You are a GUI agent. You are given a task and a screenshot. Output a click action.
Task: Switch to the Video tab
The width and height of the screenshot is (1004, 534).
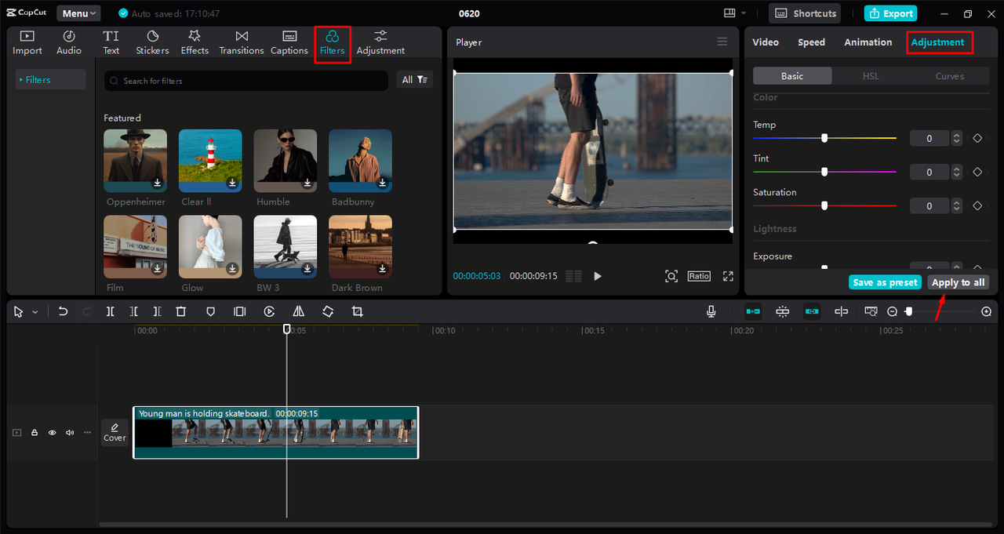766,42
